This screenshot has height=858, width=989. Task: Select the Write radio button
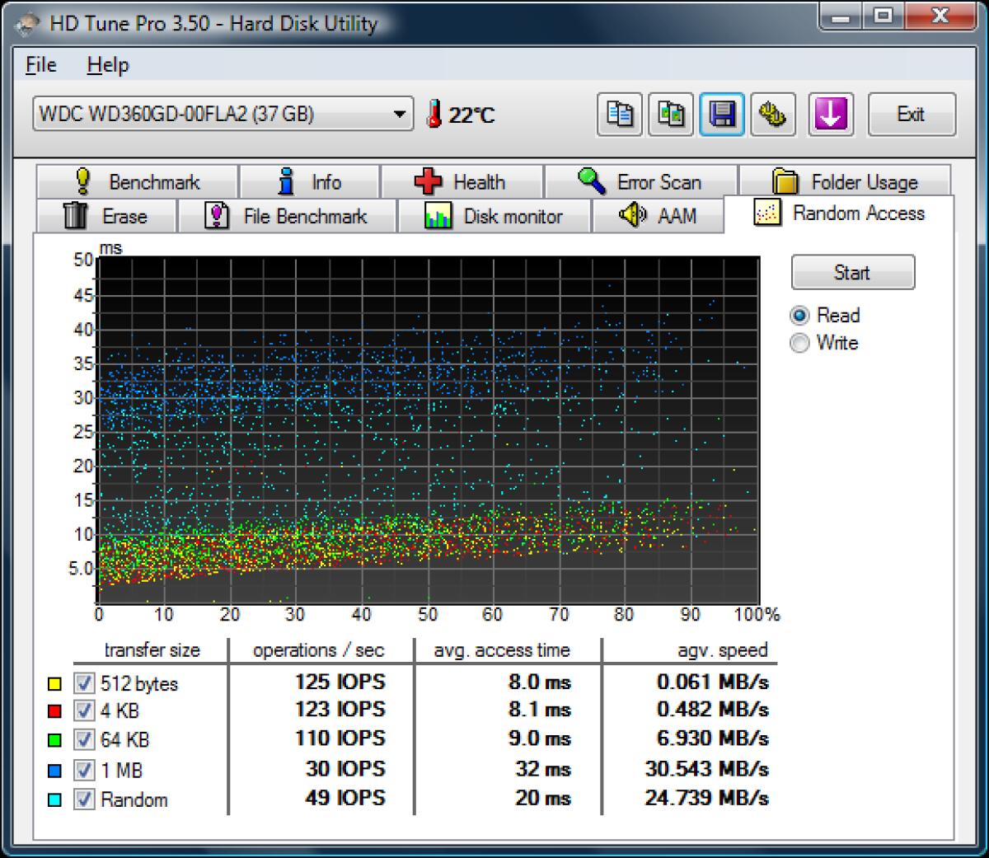(x=799, y=343)
